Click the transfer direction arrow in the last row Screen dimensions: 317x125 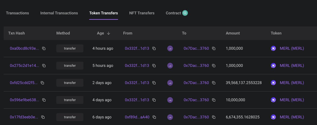tap(170, 117)
